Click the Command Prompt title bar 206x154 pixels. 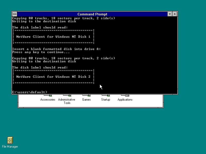pyautogui.click(x=92, y=14)
